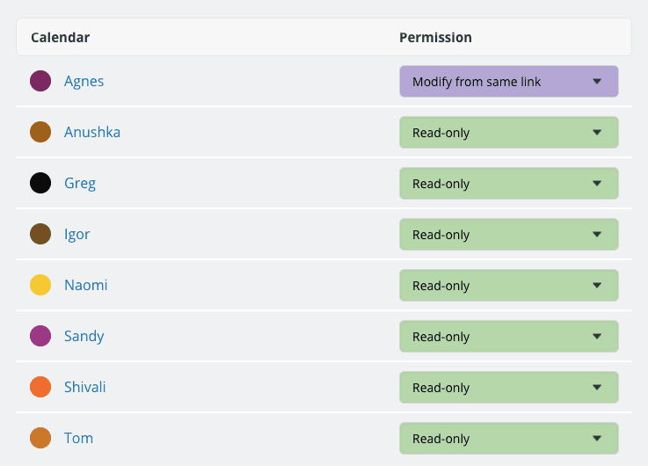Click Anushka's brown calendar color dot
The image size is (648, 466).
[40, 133]
